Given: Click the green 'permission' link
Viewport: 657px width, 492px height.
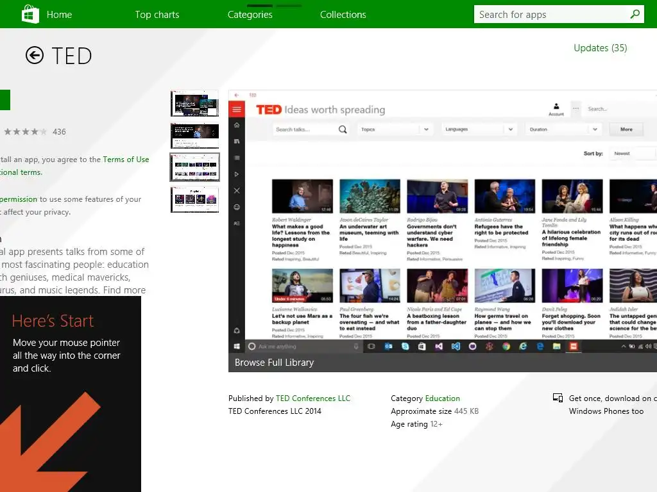Looking at the screenshot, I should 19,199.
